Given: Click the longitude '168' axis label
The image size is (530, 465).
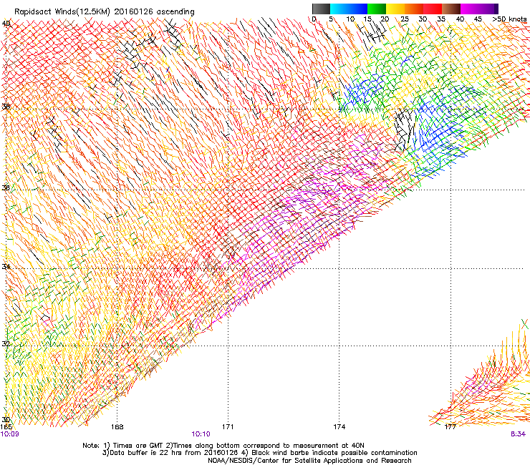Looking at the screenshot, I should (x=117, y=427).
